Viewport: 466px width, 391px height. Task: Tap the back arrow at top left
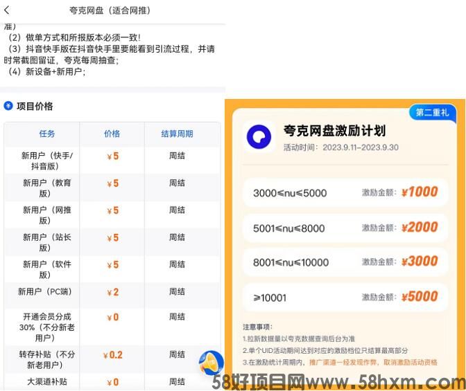[7, 10]
